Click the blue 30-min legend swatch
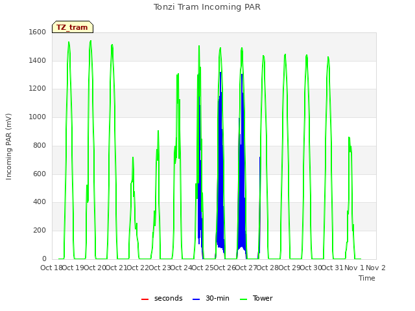415x311 pixels. point(196,299)
